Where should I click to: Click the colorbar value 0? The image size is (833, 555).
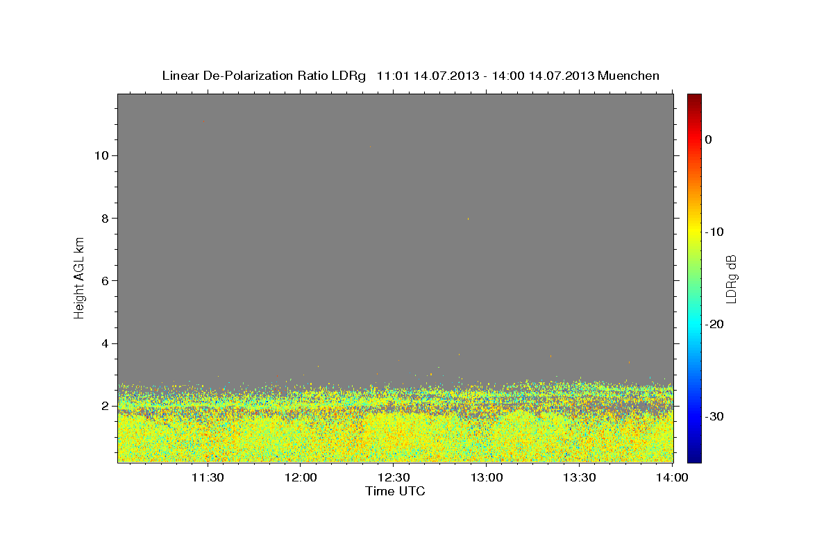[x=708, y=139]
